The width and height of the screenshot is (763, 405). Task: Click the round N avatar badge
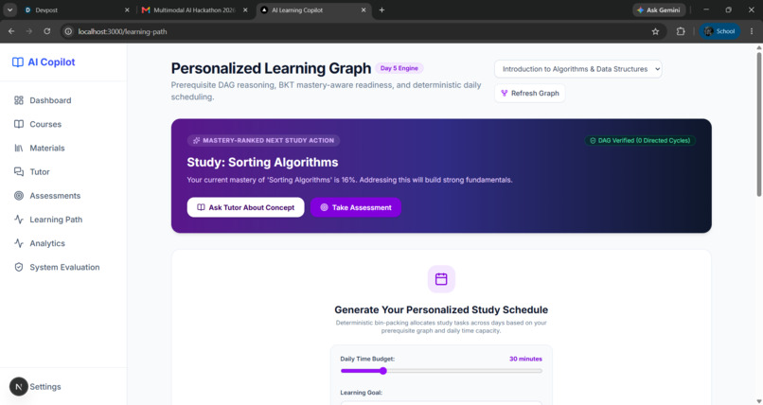[x=19, y=386]
